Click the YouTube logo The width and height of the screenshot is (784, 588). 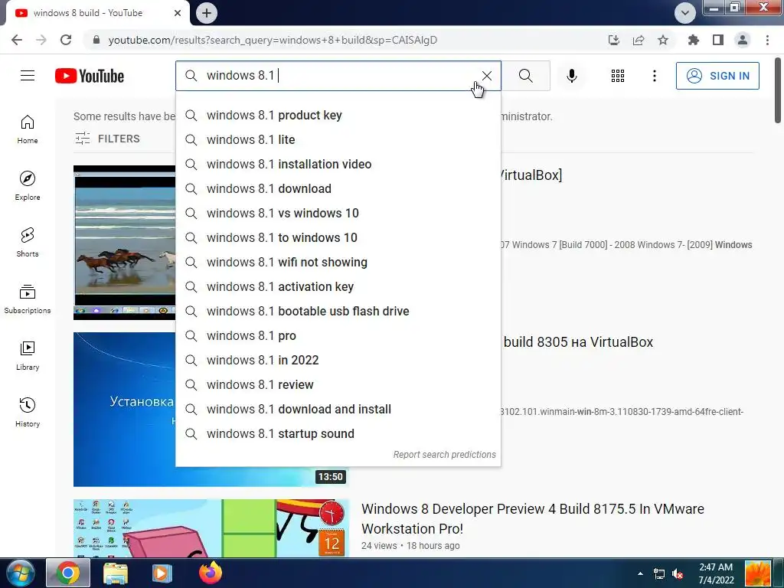coord(90,76)
